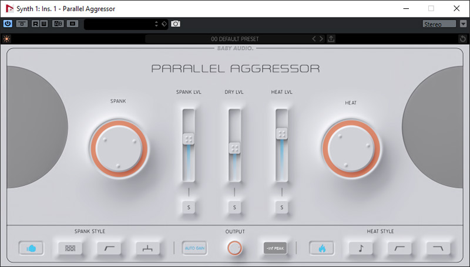
Task: Open the Stereo channel configuration dropdown
Action: click(439, 24)
